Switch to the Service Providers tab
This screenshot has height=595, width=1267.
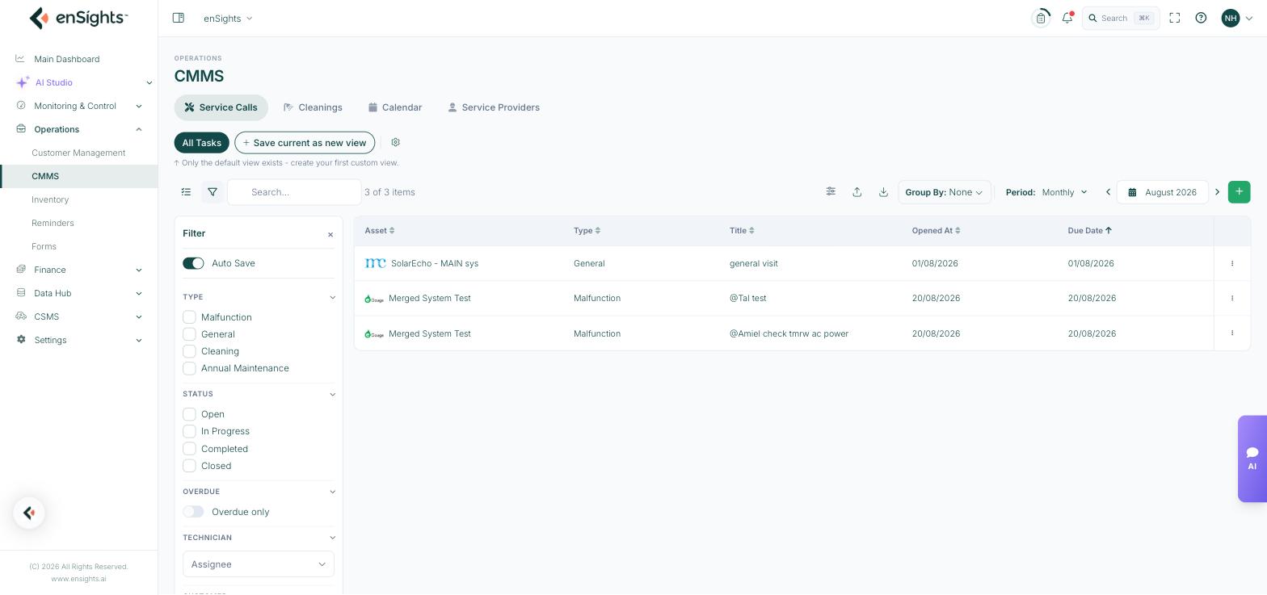coord(494,107)
